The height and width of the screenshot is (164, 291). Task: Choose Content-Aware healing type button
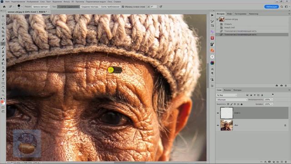(69, 7)
